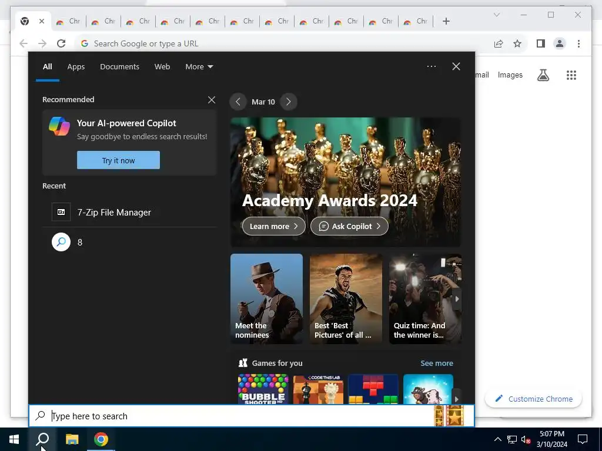Click taskbar search magnifier

click(x=42, y=439)
